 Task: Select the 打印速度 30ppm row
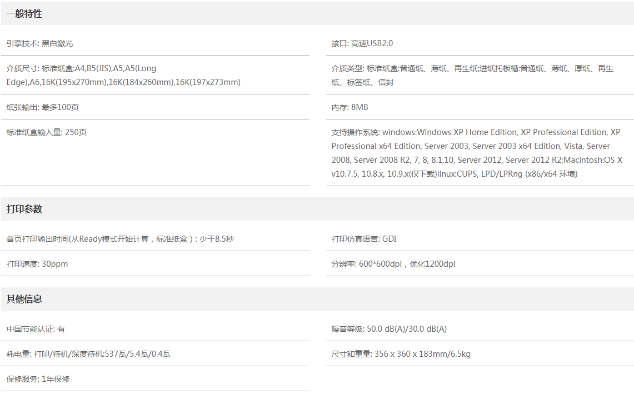[x=37, y=264]
